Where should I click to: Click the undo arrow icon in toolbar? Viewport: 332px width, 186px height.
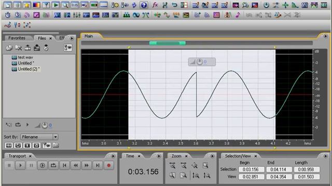coord(174,5)
